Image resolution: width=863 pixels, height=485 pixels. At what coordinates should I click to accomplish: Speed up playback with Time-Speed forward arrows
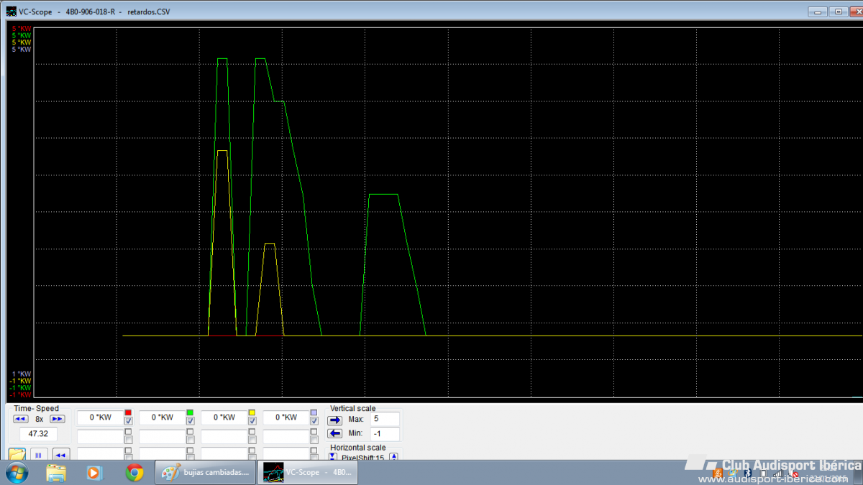click(57, 419)
